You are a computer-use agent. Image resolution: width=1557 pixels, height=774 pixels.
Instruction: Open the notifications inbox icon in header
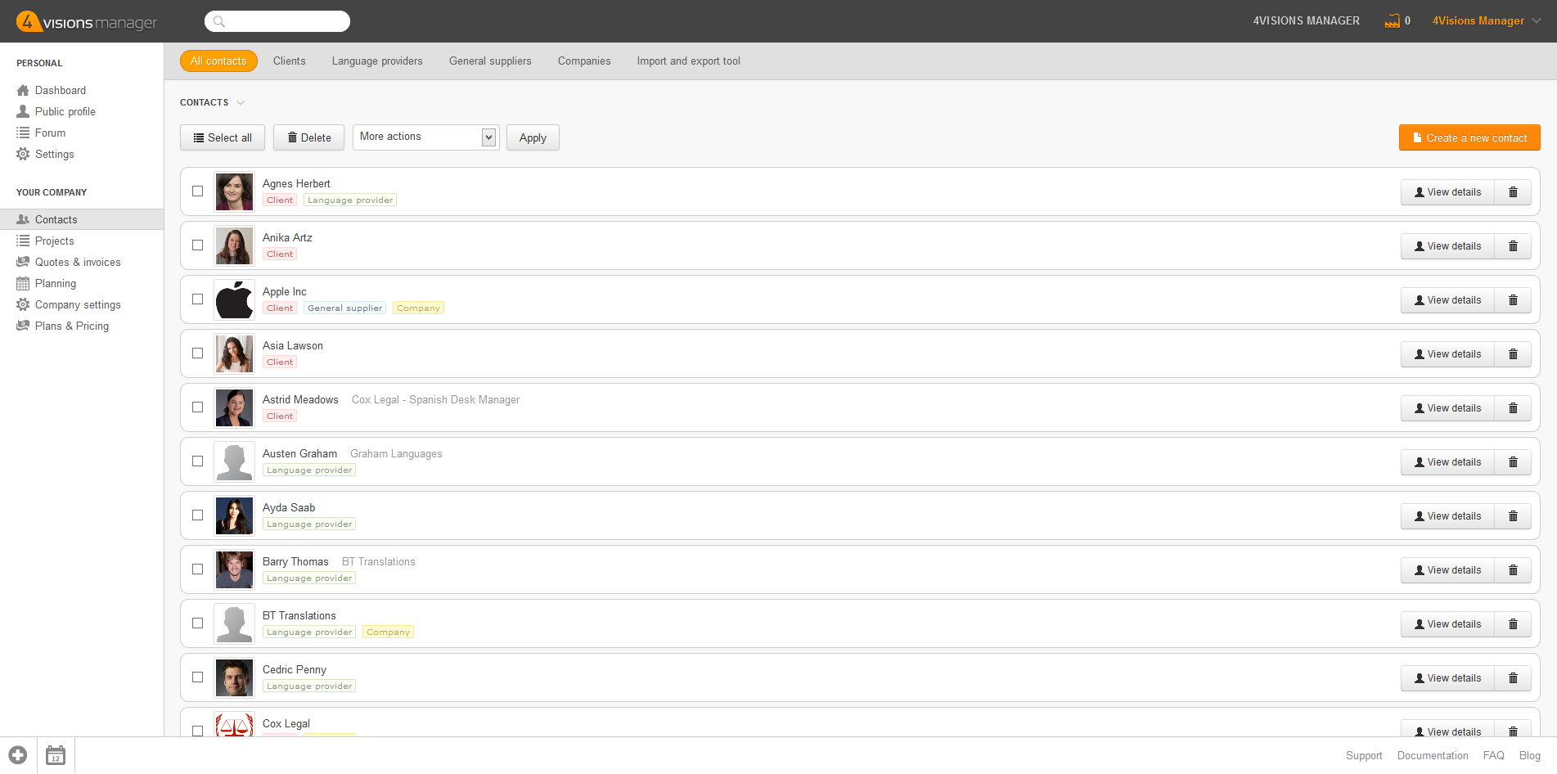[x=1392, y=21]
